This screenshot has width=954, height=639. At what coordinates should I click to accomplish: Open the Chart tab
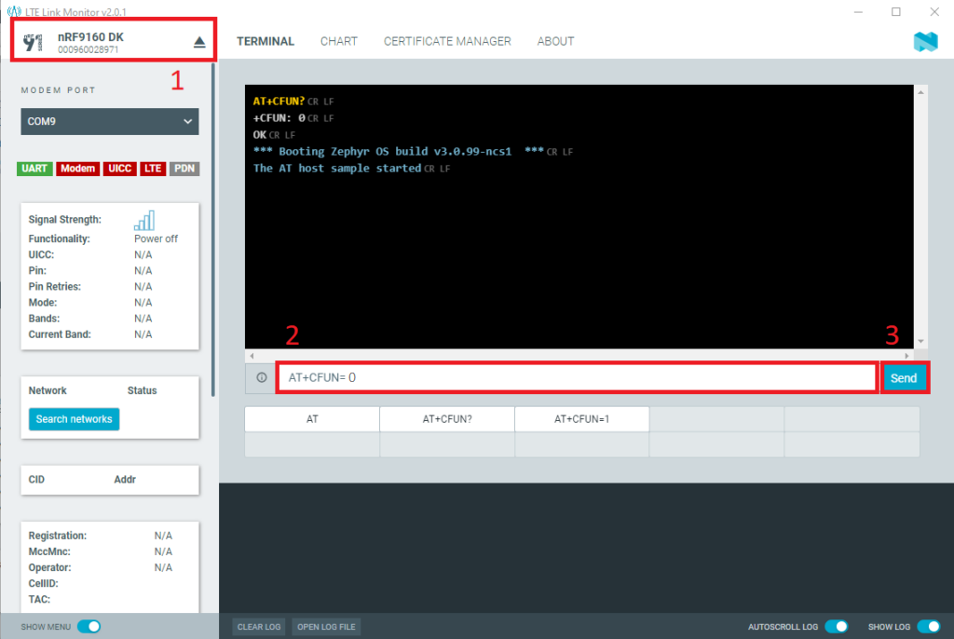coord(339,41)
